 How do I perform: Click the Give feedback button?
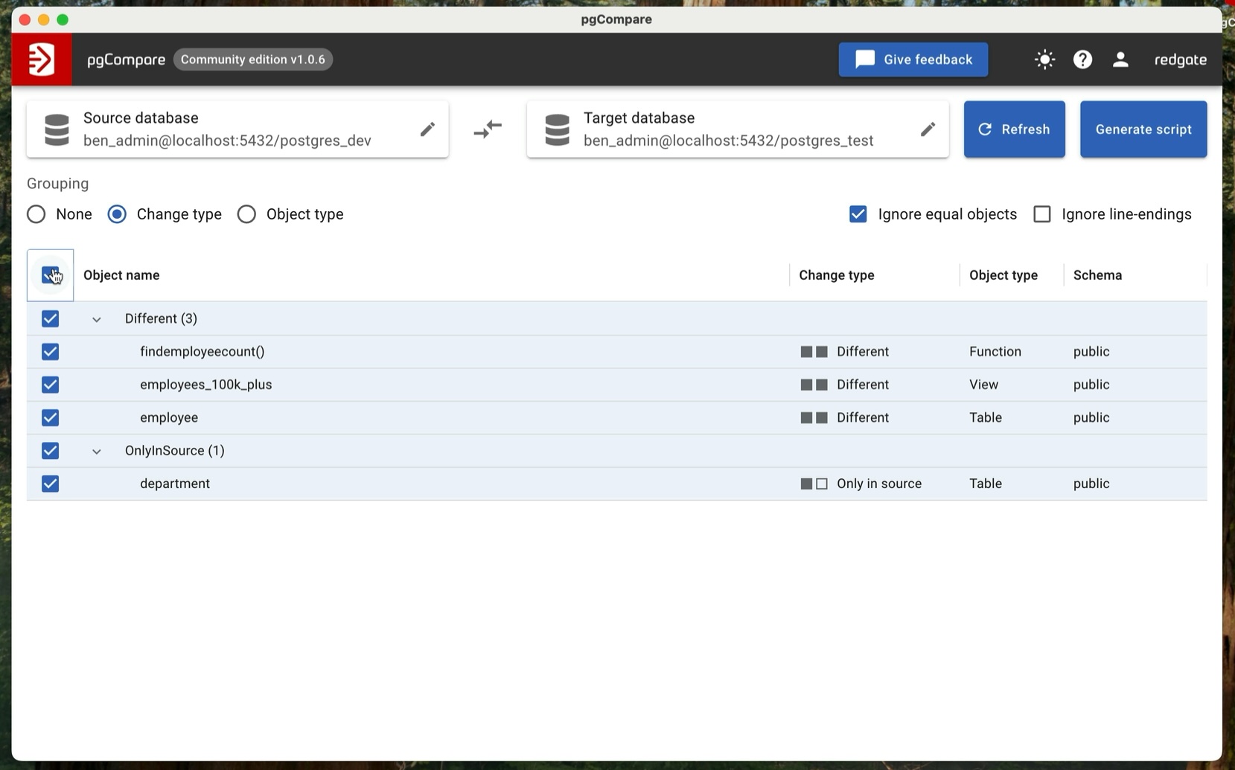pyautogui.click(x=913, y=60)
